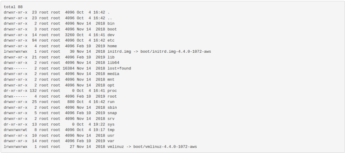This screenshot has height=153, width=345.
Task: Click the etc directory name
Action: (x=111, y=41)
